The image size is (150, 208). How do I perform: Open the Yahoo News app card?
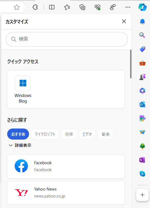click(66, 193)
